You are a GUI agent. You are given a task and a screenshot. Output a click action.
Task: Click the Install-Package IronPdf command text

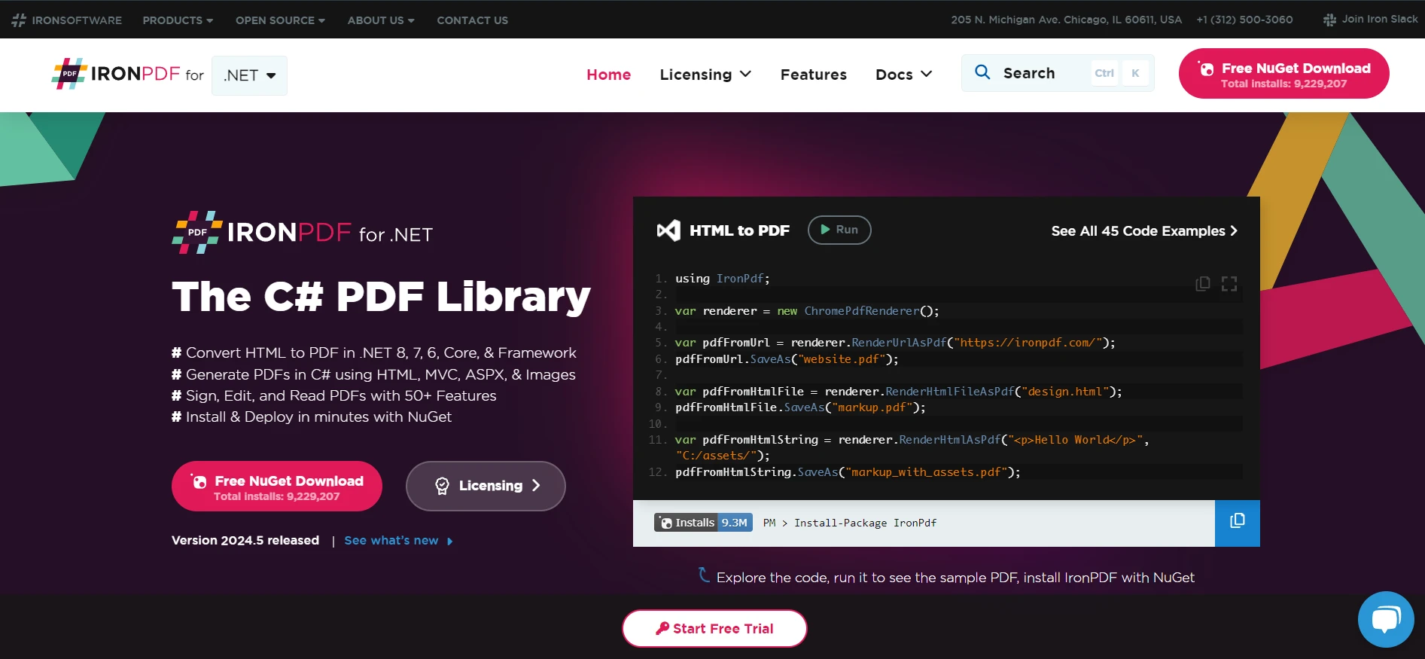(x=865, y=523)
